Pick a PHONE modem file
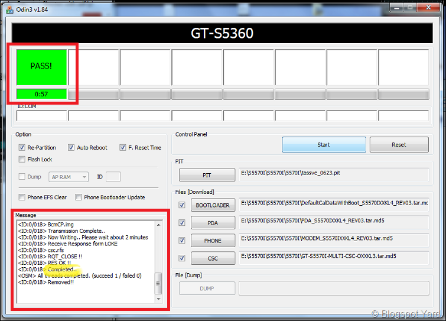Viewport: 446px width, 321px height. click(213, 241)
